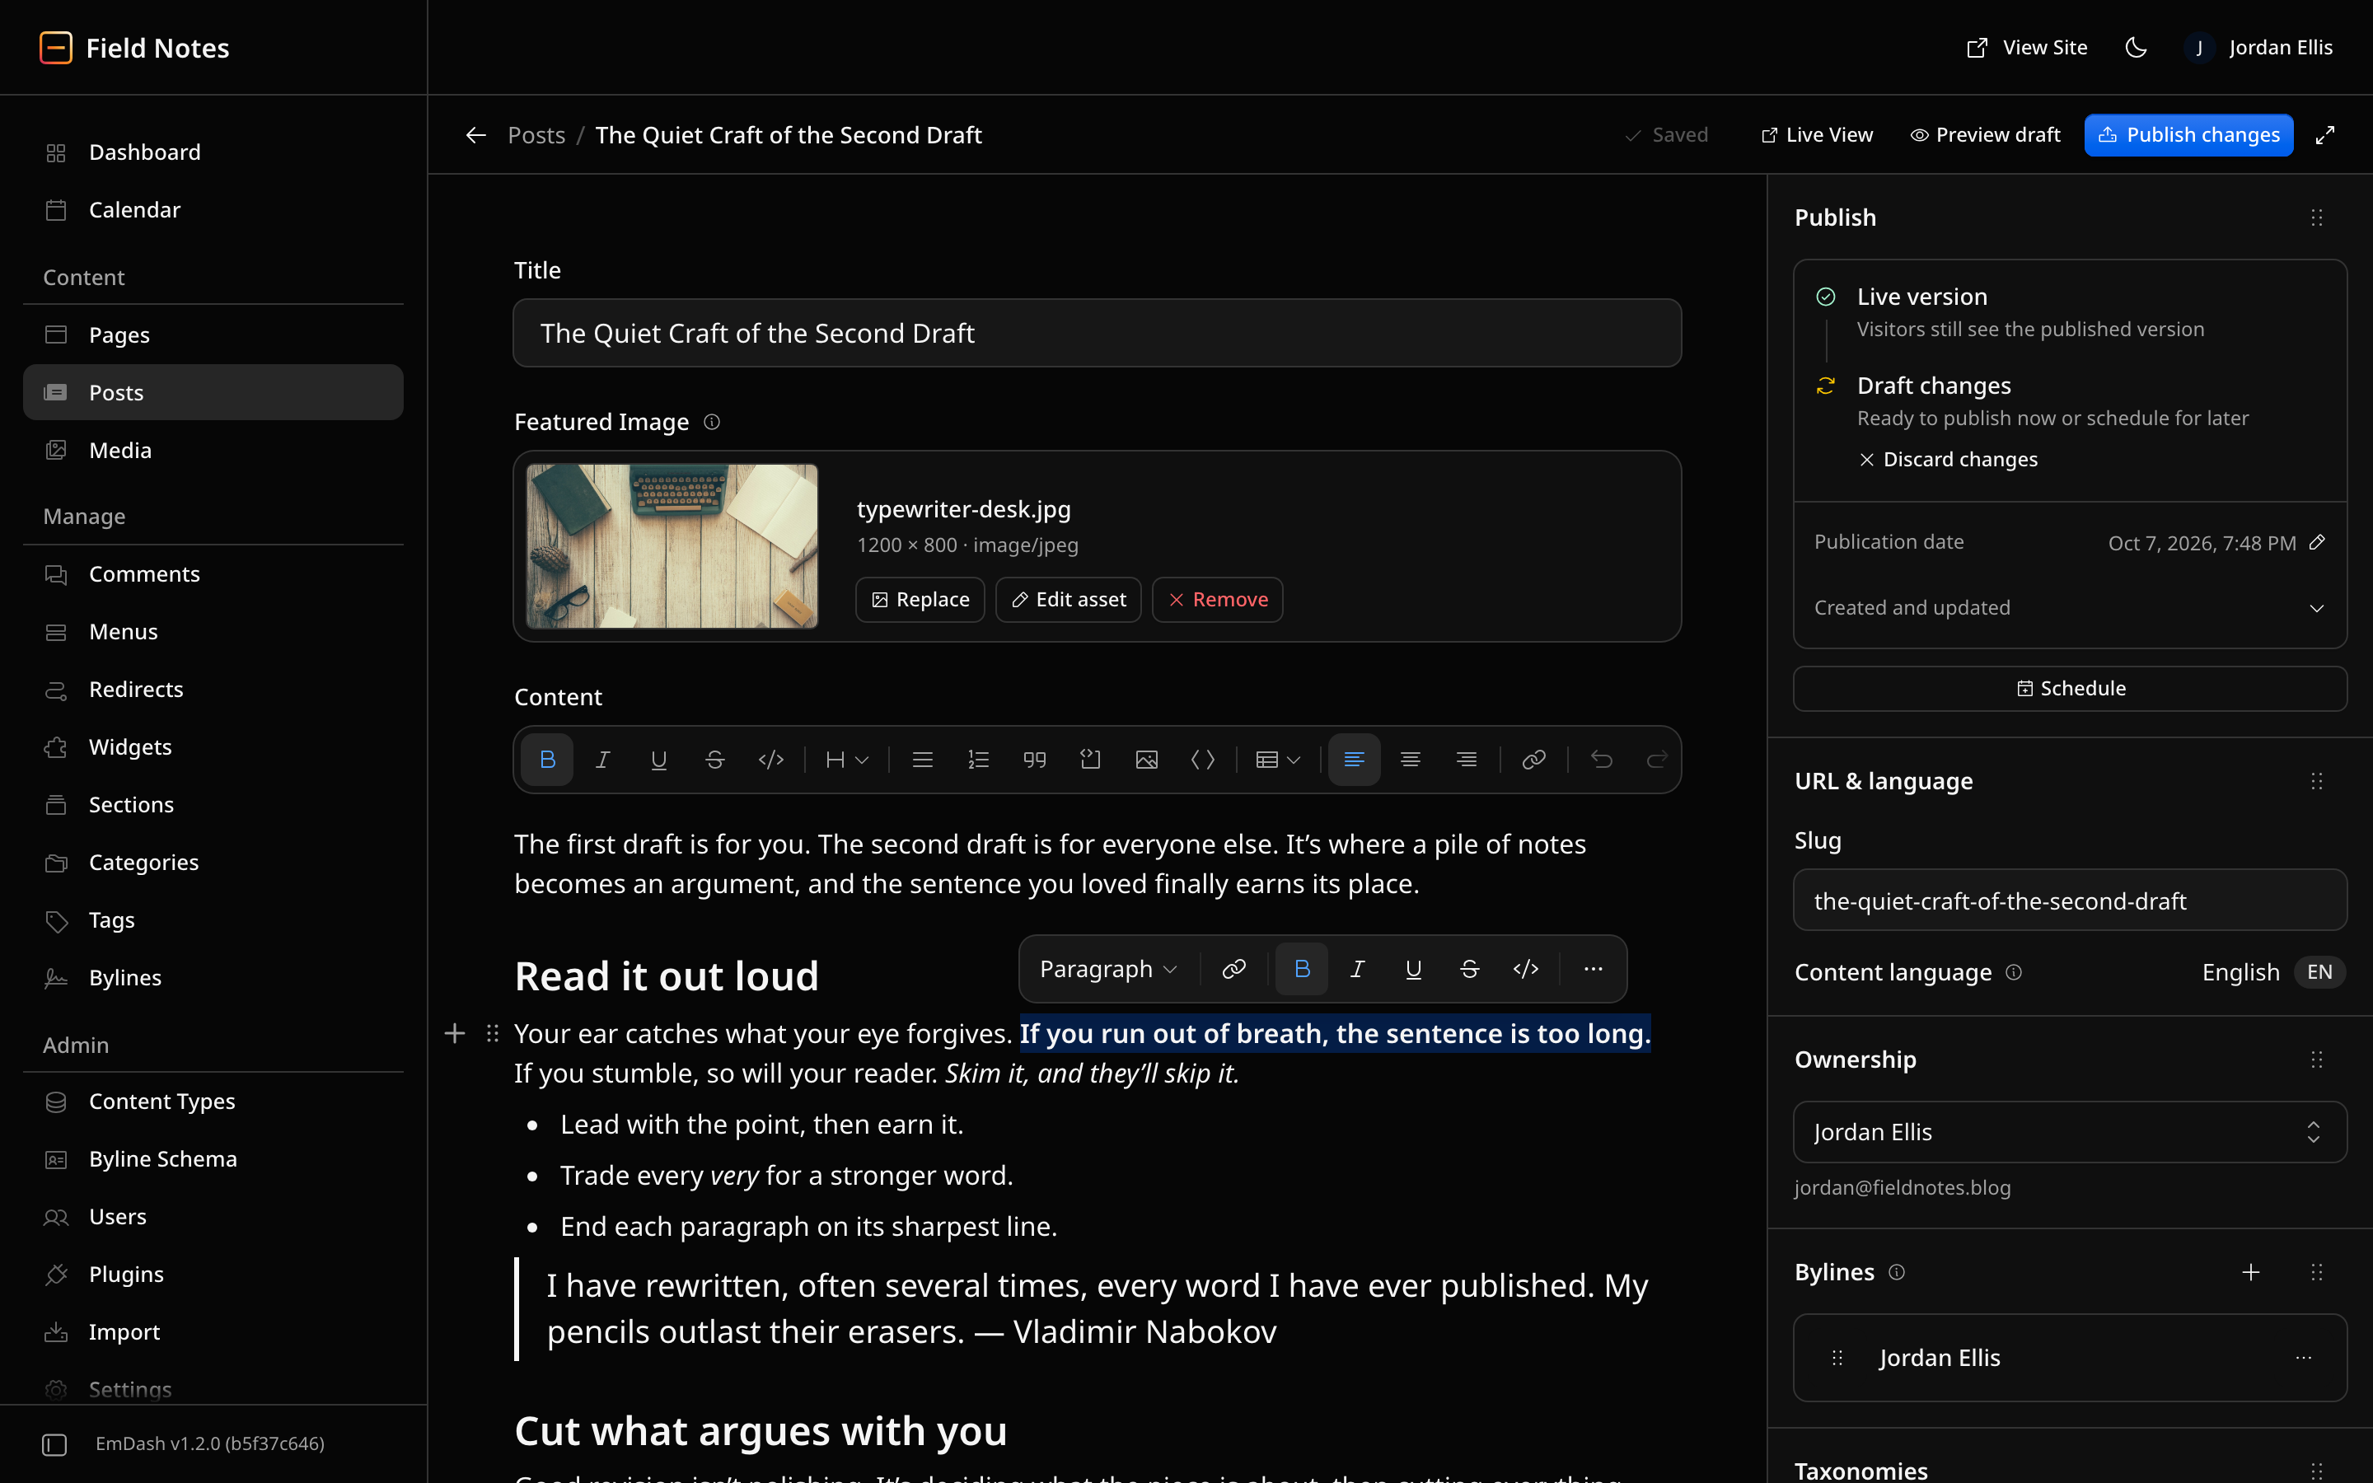Insert a code block

click(1203, 759)
